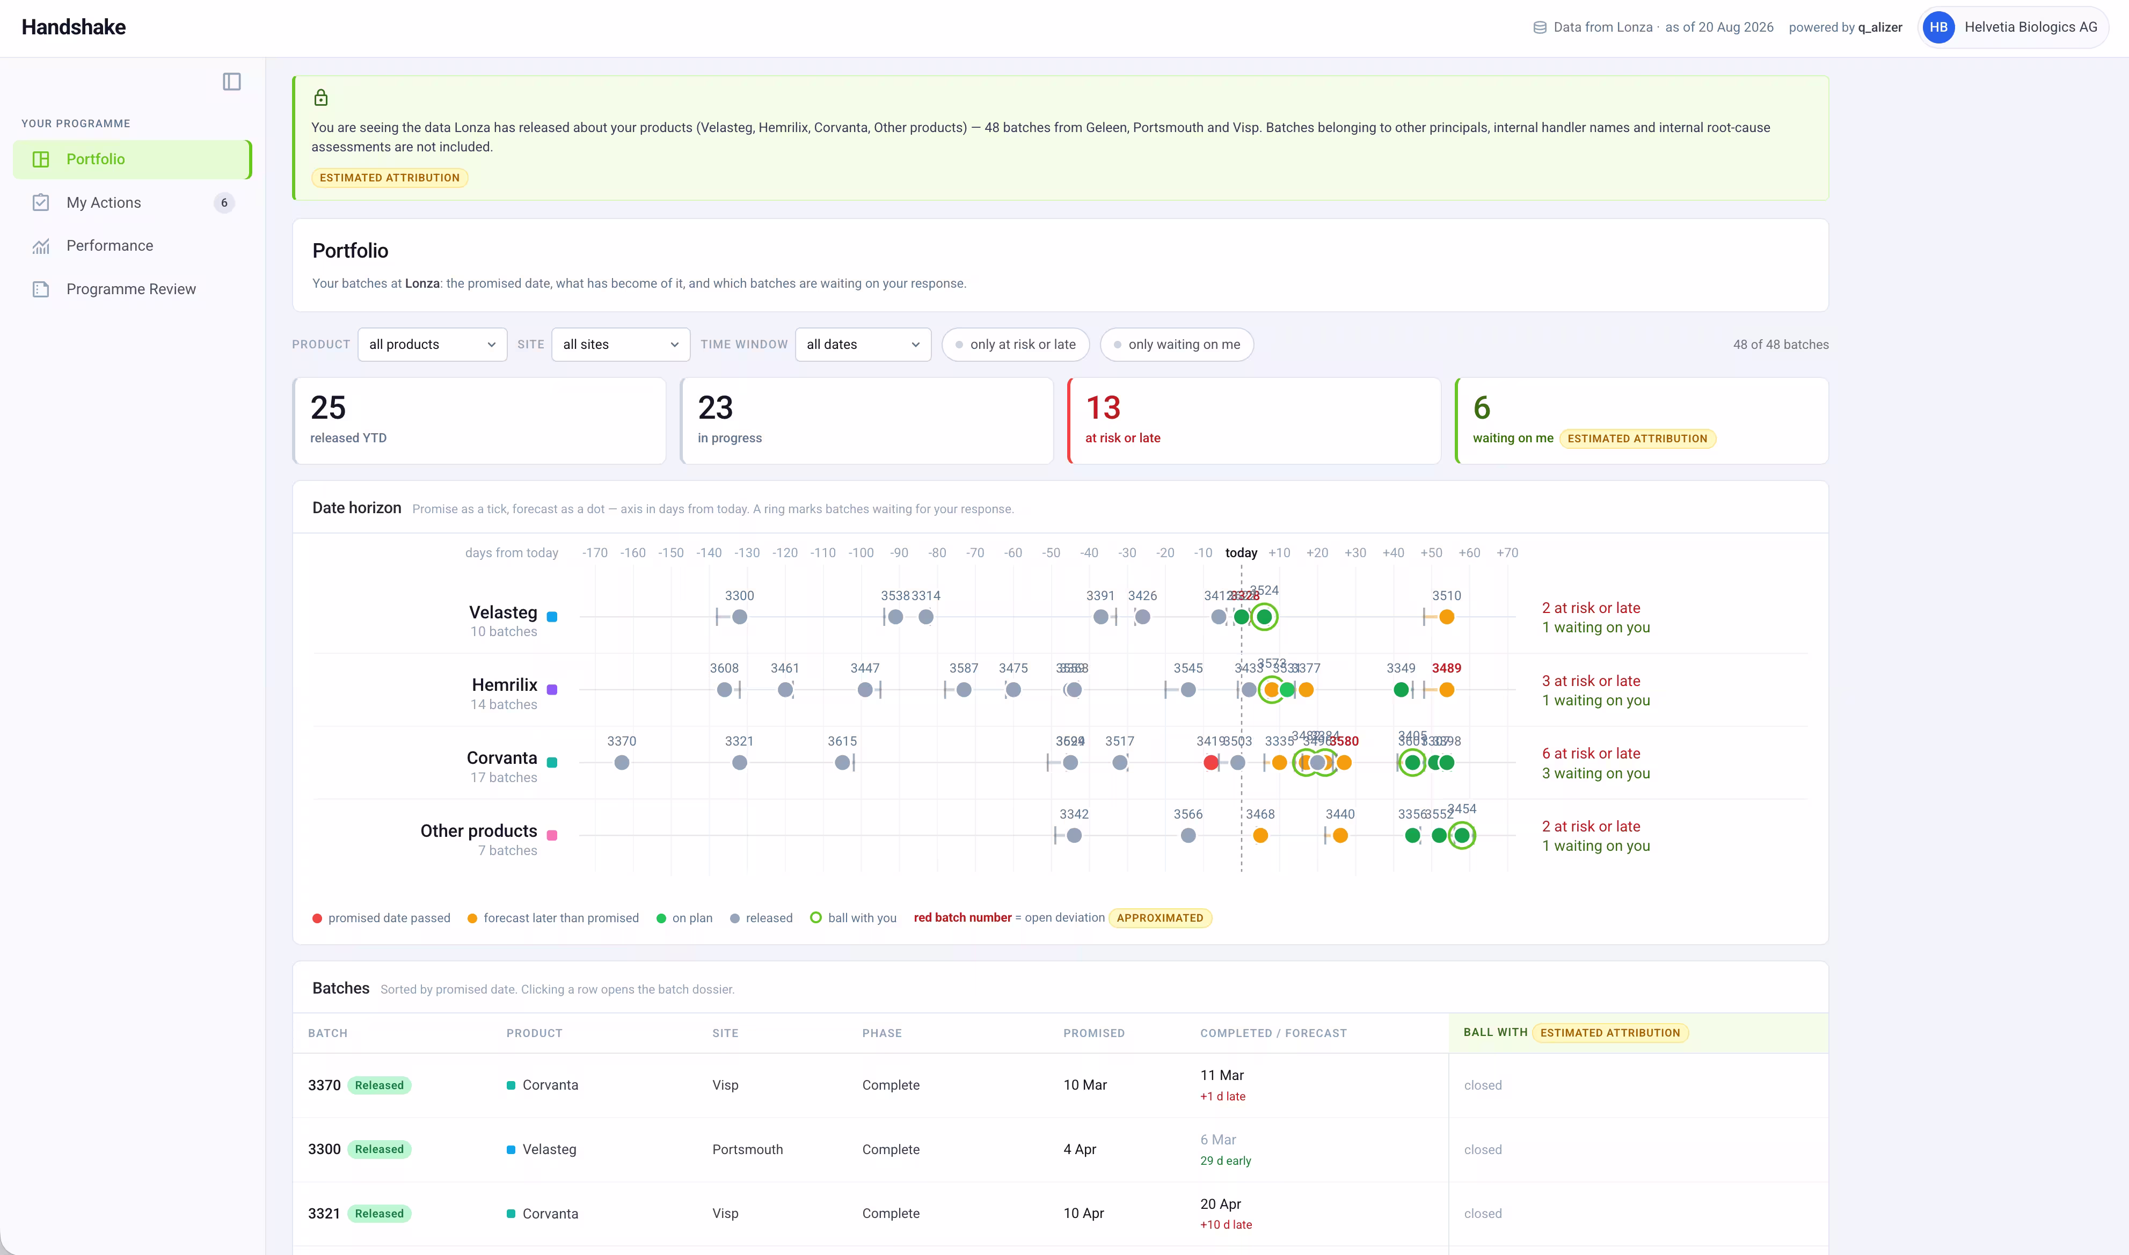The image size is (2129, 1255).
Task: Open the Product filter dropdown
Action: pos(432,344)
